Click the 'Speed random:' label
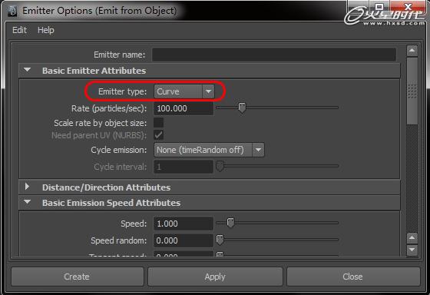 pyautogui.click(x=119, y=240)
